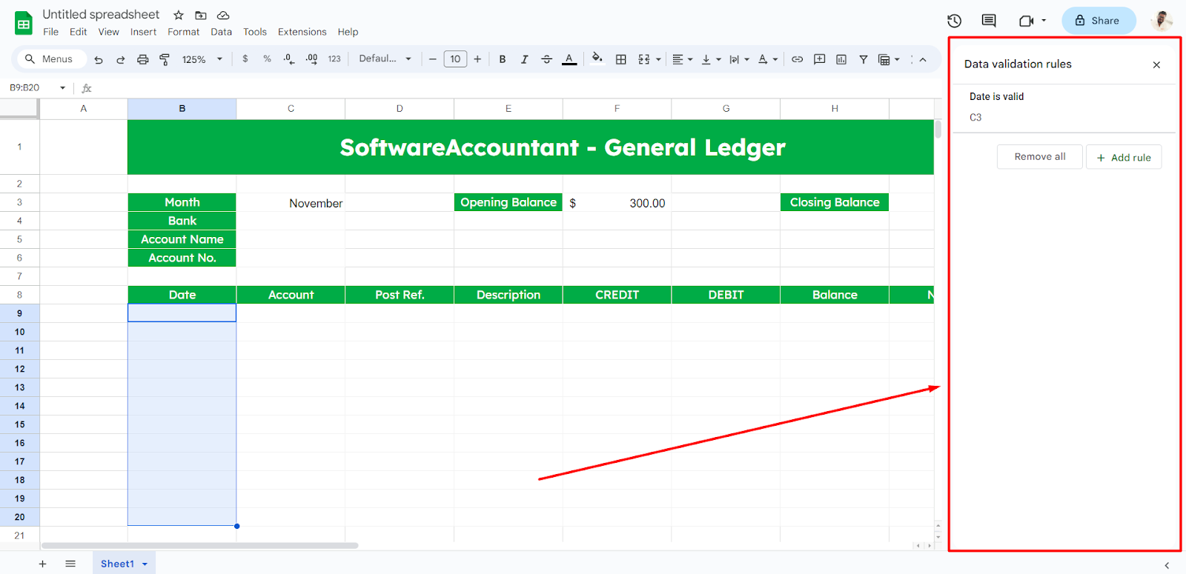1186x574 pixels.
Task: Increase font size with plus button
Action: coord(477,59)
